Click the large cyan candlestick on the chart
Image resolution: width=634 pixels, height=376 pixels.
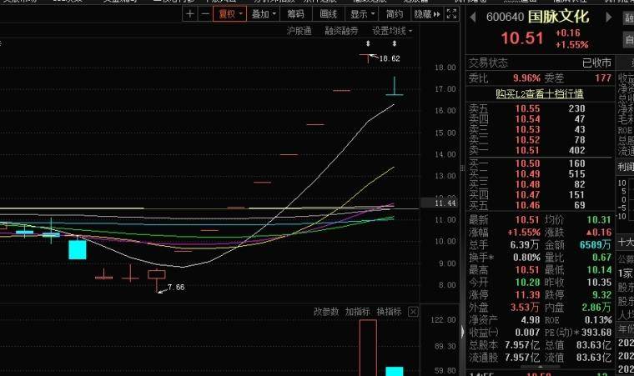[x=78, y=249]
